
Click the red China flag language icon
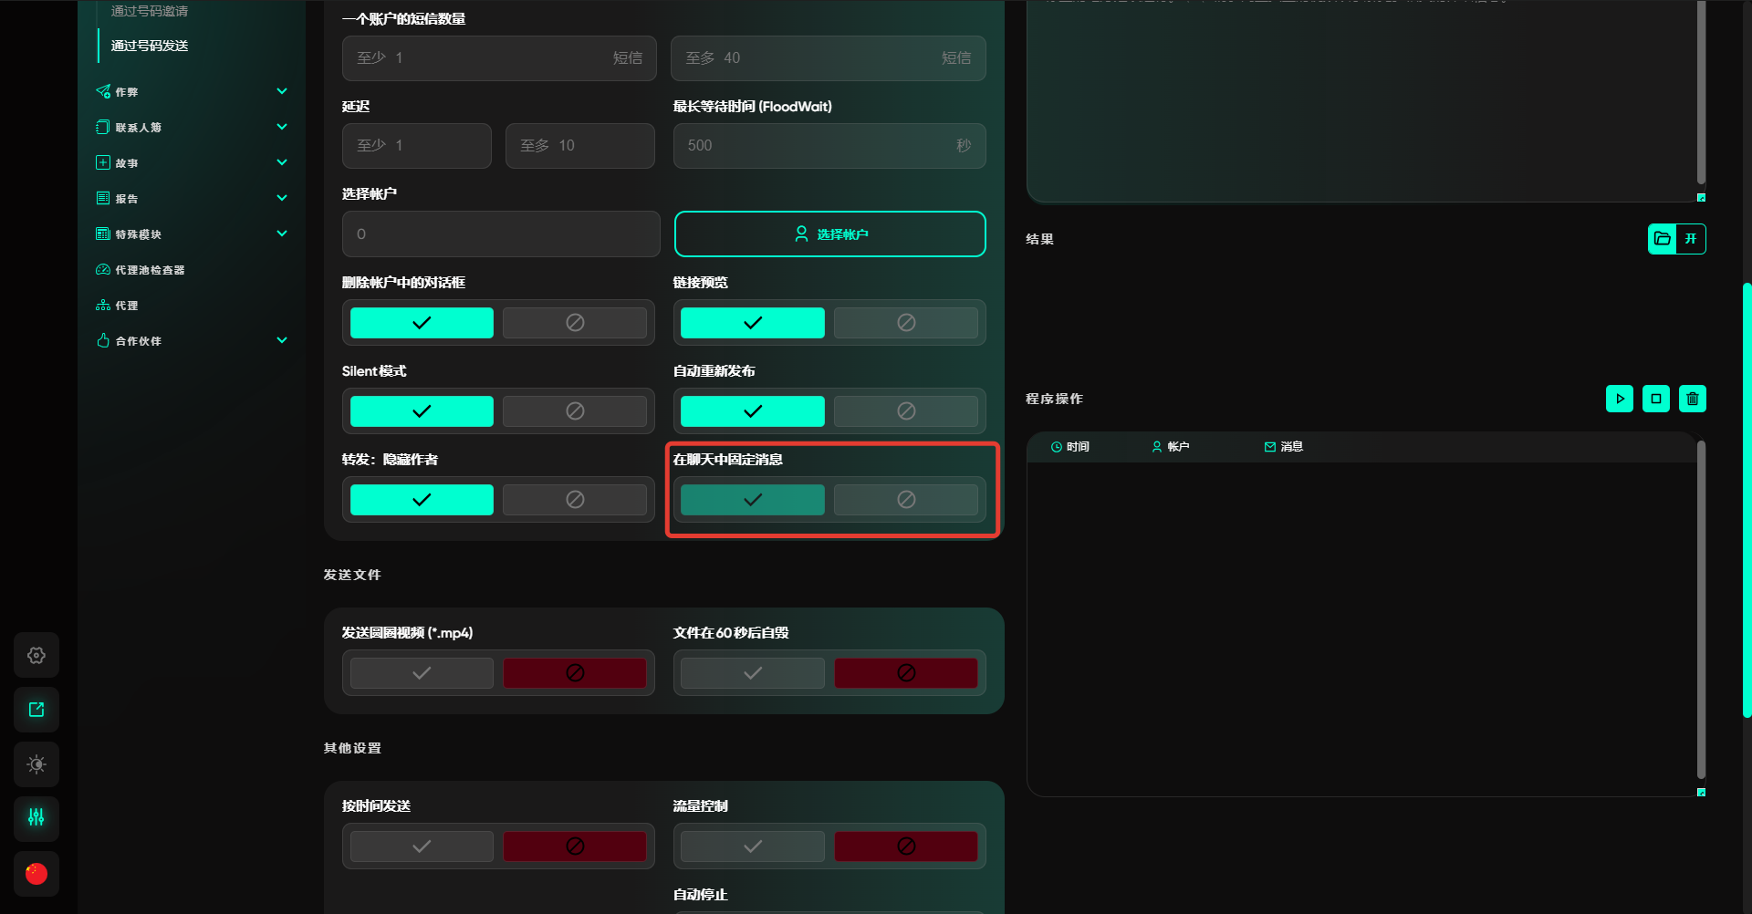(x=36, y=874)
